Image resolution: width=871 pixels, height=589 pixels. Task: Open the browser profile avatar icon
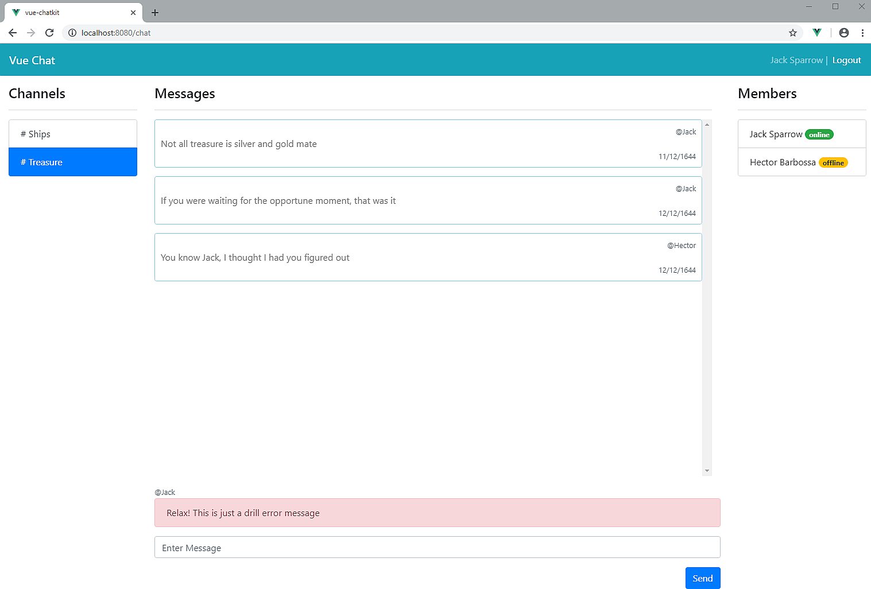(843, 33)
